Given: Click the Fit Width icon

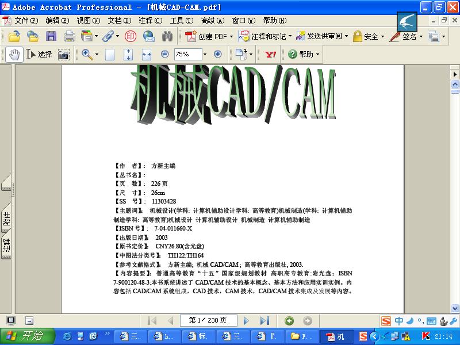Looking at the screenshot, I should click(x=148, y=55).
